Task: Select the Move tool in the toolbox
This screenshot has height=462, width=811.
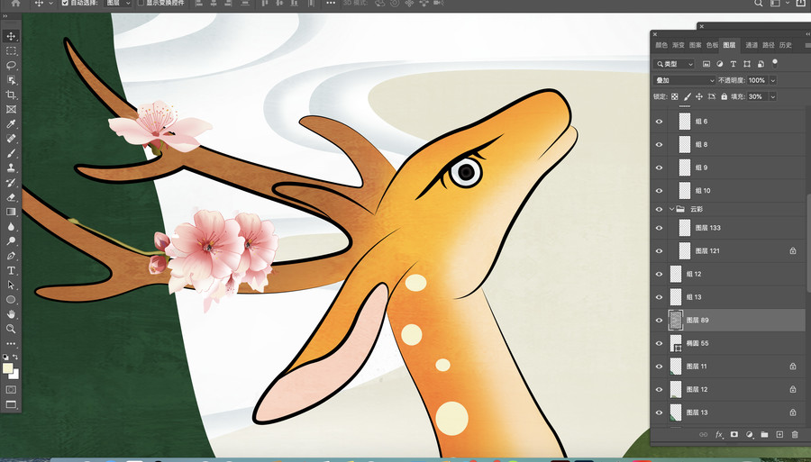Action: click(x=11, y=36)
